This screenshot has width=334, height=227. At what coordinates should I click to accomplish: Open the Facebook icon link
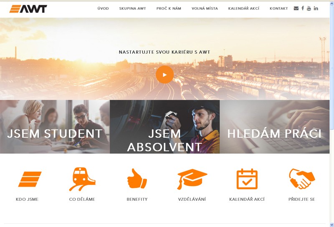click(303, 8)
